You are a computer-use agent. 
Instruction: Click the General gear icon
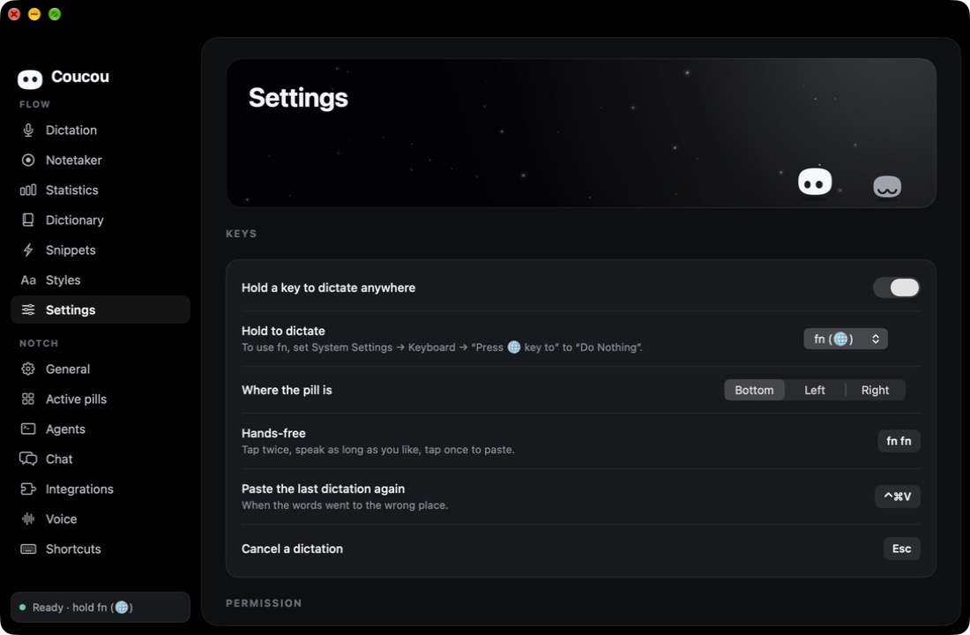tap(28, 369)
